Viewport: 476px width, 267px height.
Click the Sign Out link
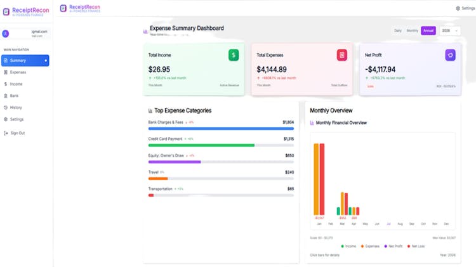[x=17, y=133]
